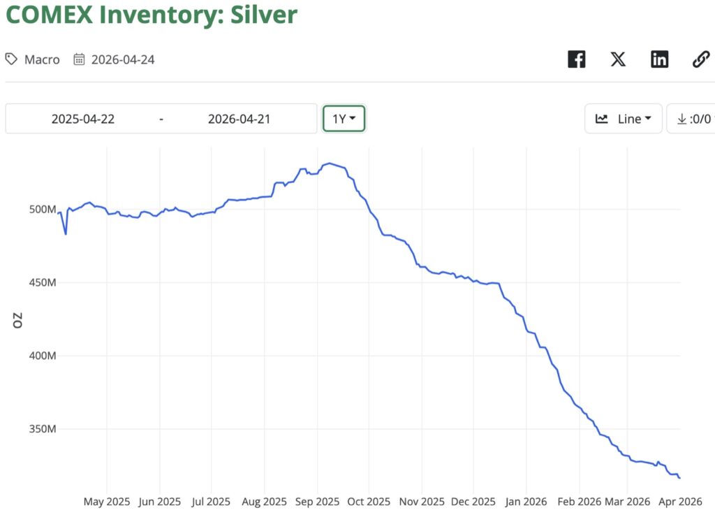Share the chart on Facebook
The height and width of the screenshot is (515, 715).
coord(576,59)
